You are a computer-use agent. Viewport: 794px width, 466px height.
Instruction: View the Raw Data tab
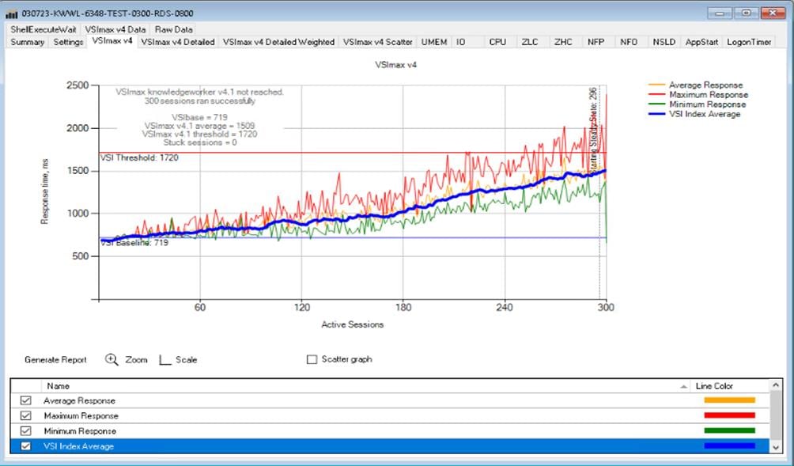[x=172, y=28]
